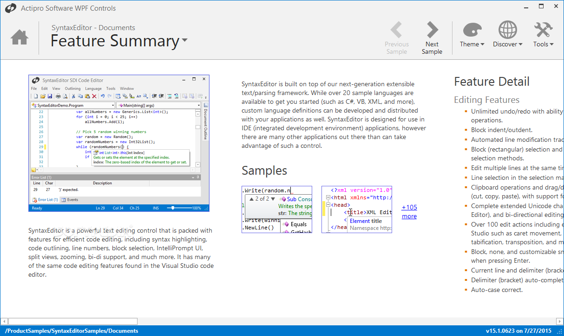Viewport: 564px width, 336px height.
Task: Open the Discover globe menu
Action: 508,35
